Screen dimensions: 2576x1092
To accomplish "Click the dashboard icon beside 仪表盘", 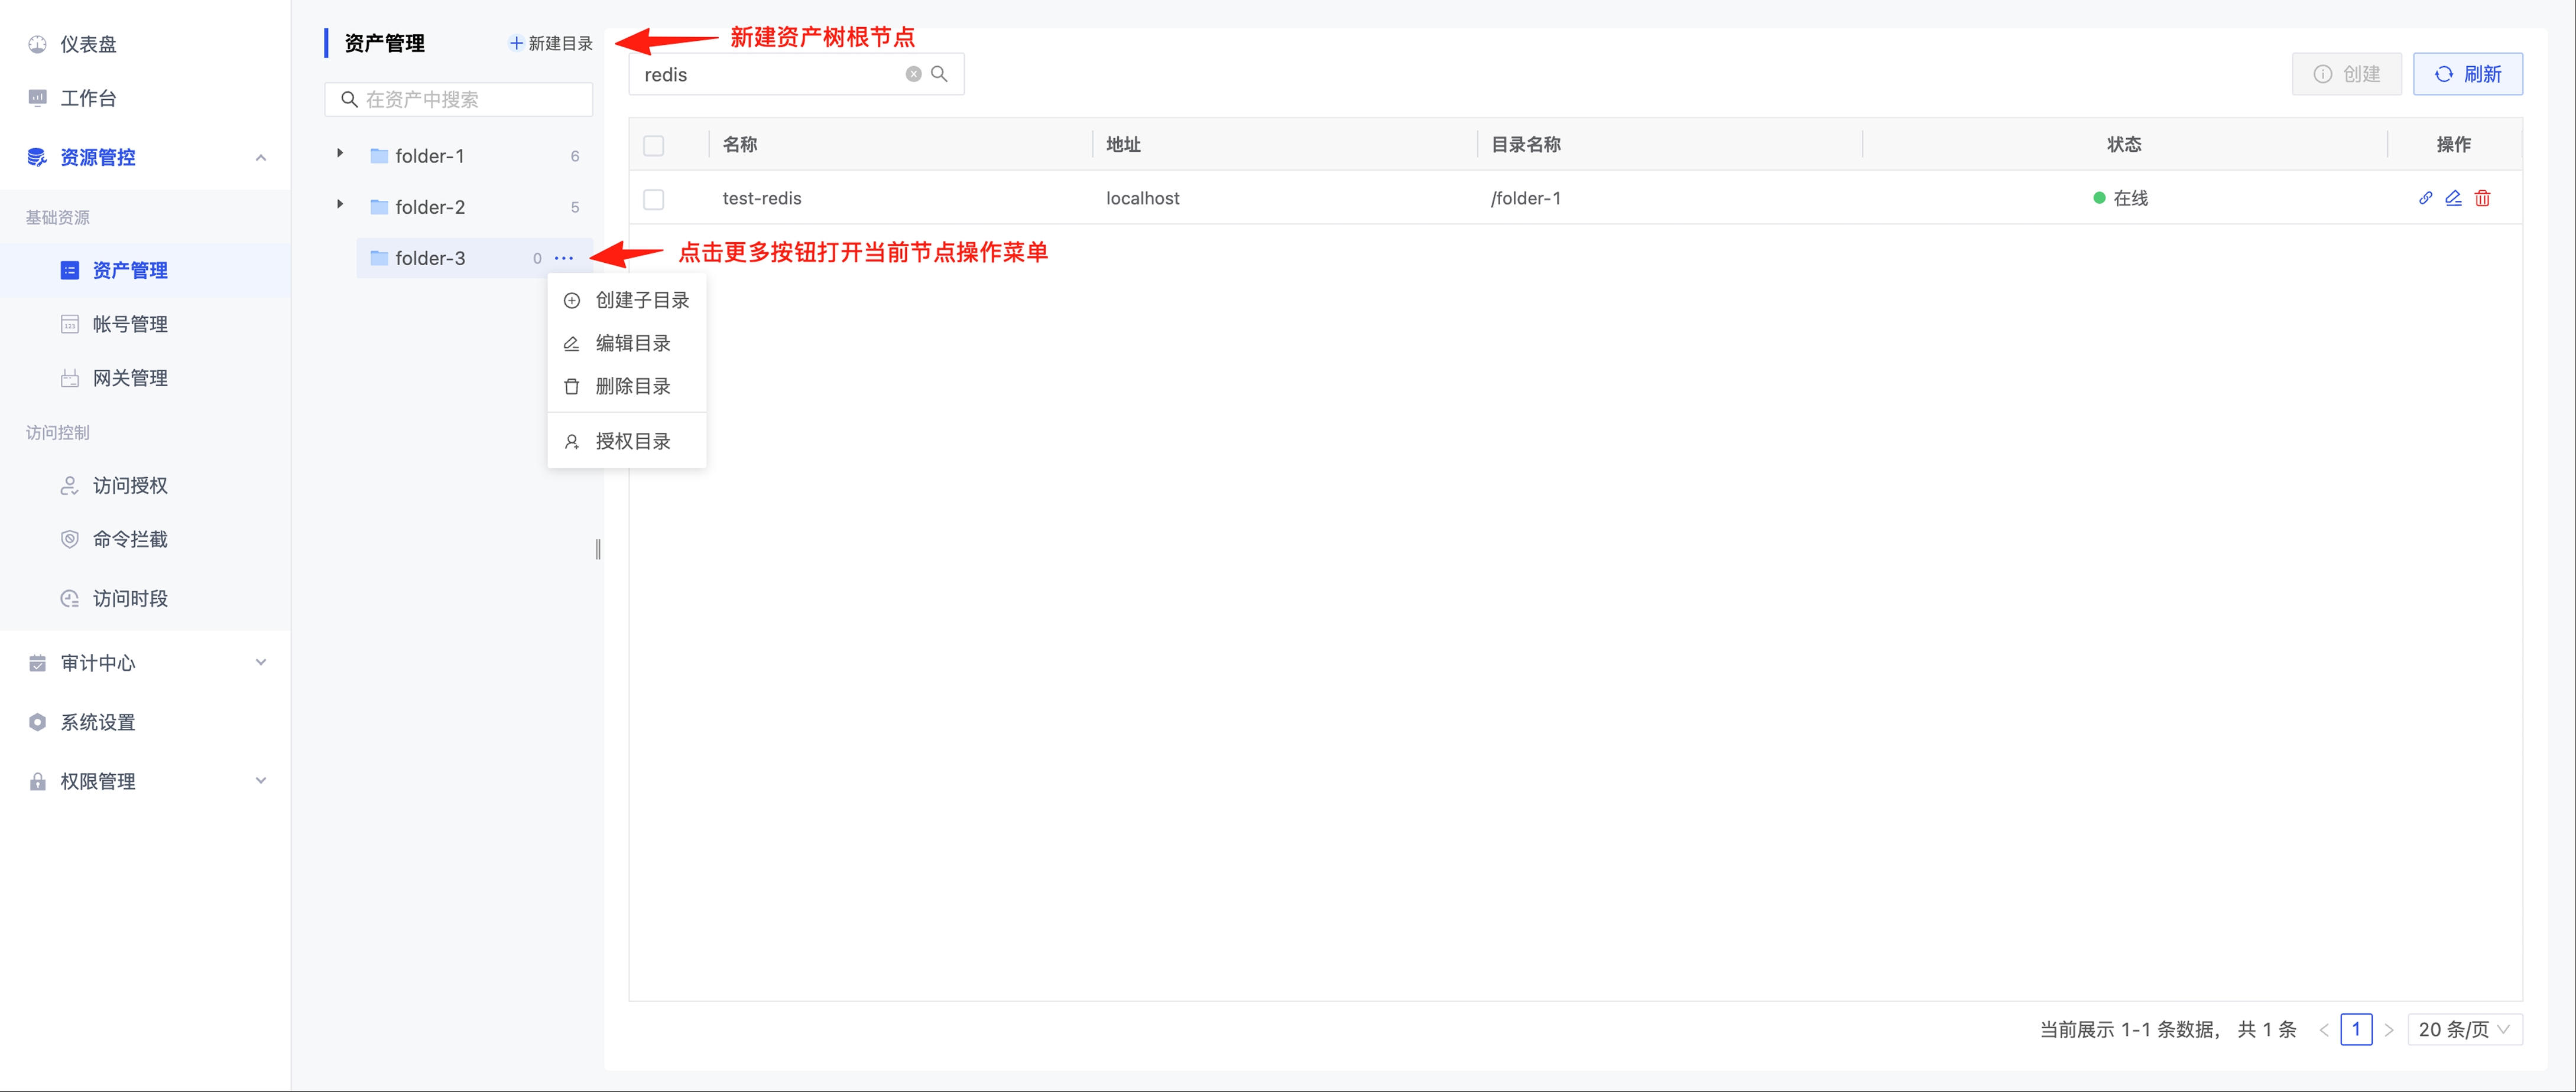I will pyautogui.click(x=37, y=44).
